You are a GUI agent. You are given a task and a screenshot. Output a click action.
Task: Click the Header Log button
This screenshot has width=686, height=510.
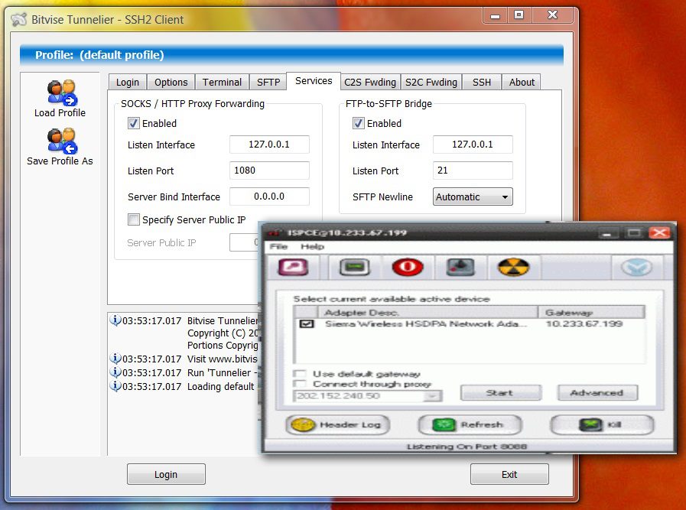(338, 424)
